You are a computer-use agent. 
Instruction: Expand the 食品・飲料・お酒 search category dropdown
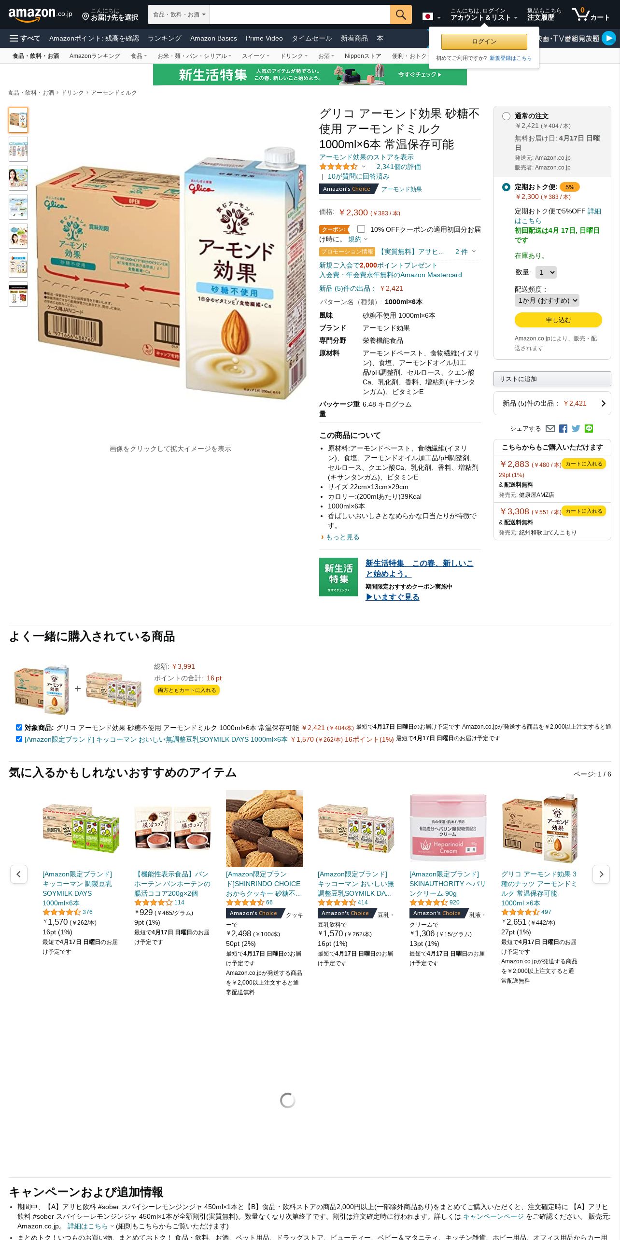[x=179, y=14]
